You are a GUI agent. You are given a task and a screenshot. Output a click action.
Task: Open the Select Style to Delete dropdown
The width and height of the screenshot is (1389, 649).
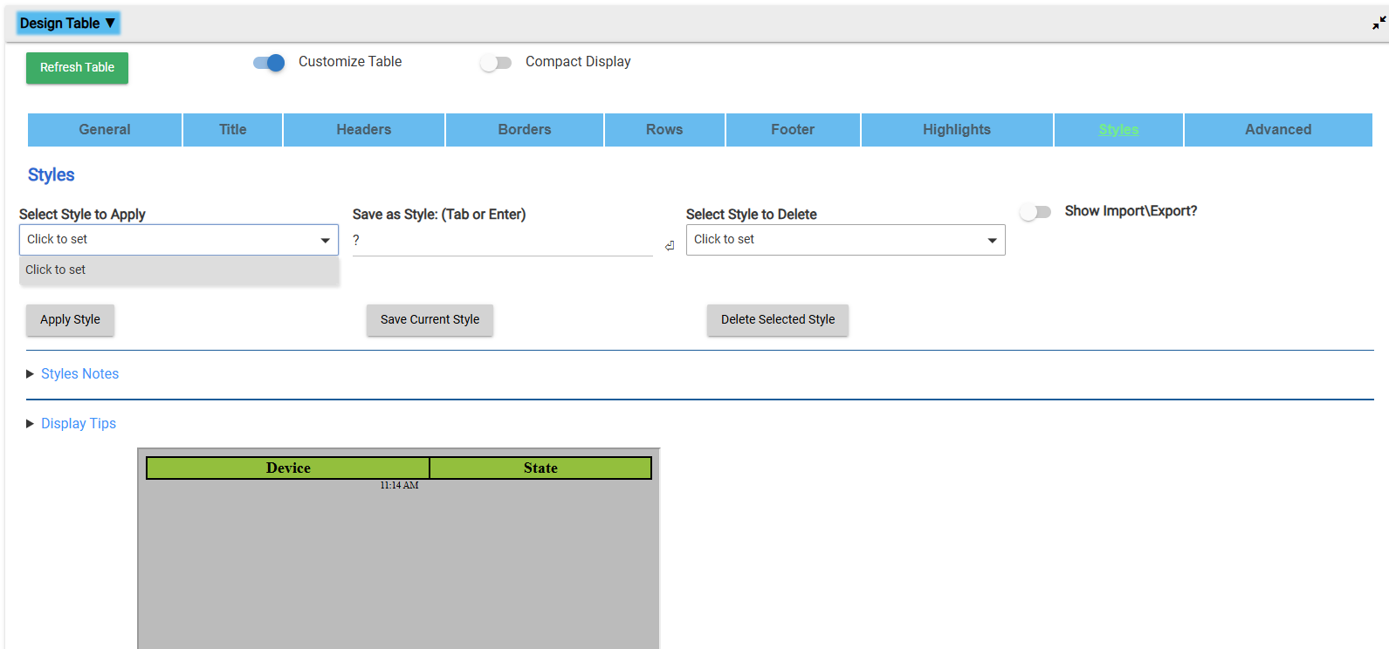tap(845, 240)
